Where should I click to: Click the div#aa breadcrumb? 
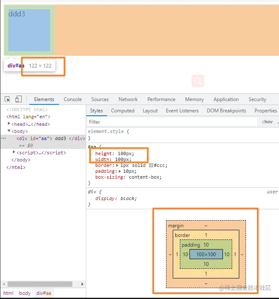tap(44, 293)
